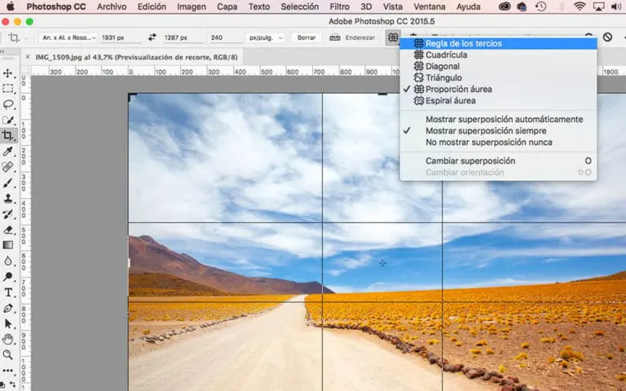Select the Move tool

7,73
